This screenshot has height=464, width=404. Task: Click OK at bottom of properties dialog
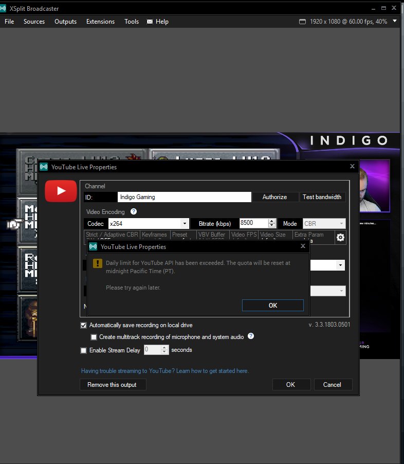click(291, 385)
